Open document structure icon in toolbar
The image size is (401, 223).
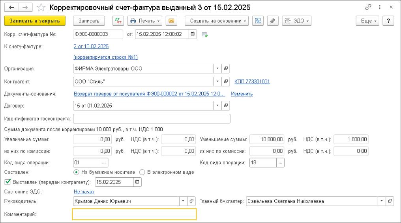click(x=258, y=21)
